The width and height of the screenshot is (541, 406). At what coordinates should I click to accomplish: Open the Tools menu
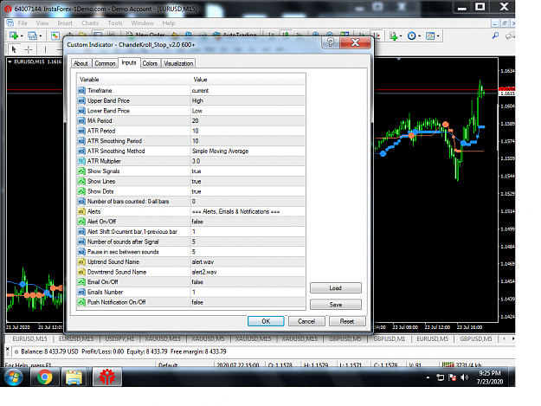[x=115, y=23]
